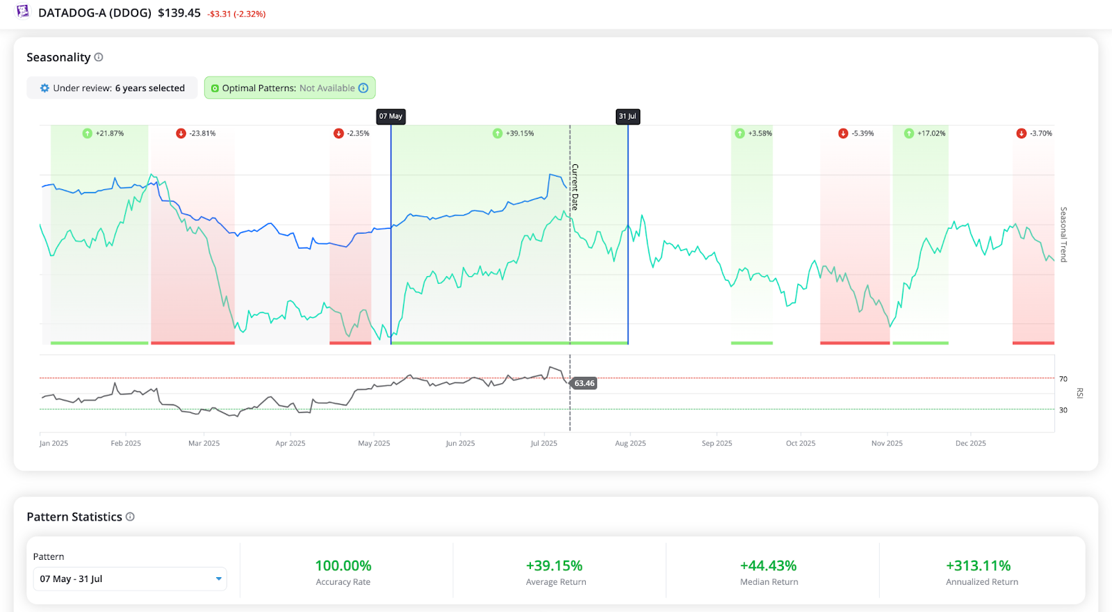The height and width of the screenshot is (612, 1112).
Task: Click the +44.43% Median Return value
Action: pyautogui.click(x=769, y=565)
